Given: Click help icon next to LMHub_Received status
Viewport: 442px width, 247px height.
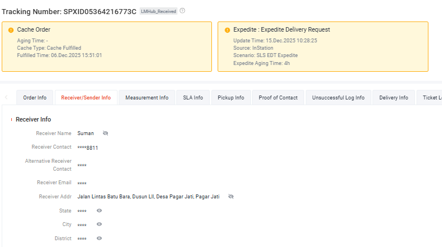Looking at the screenshot, I should (x=183, y=11).
